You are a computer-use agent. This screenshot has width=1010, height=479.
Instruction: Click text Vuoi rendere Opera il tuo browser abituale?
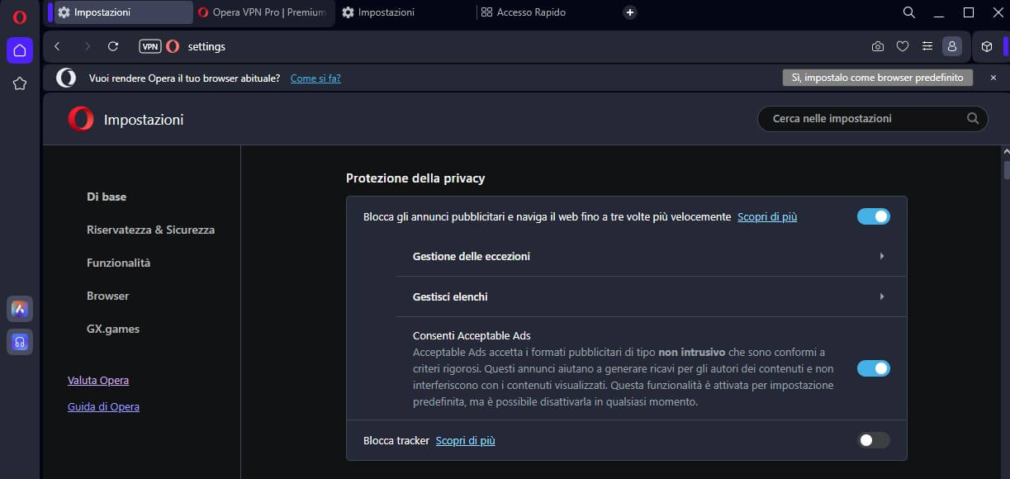tap(185, 78)
